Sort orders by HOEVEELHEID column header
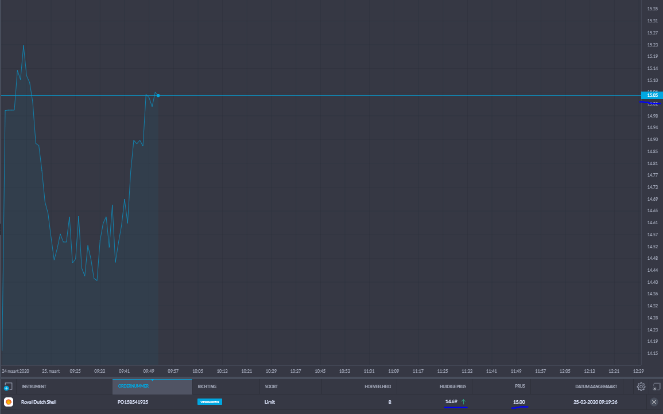Viewport: 663px width, 414px height. tap(378, 386)
